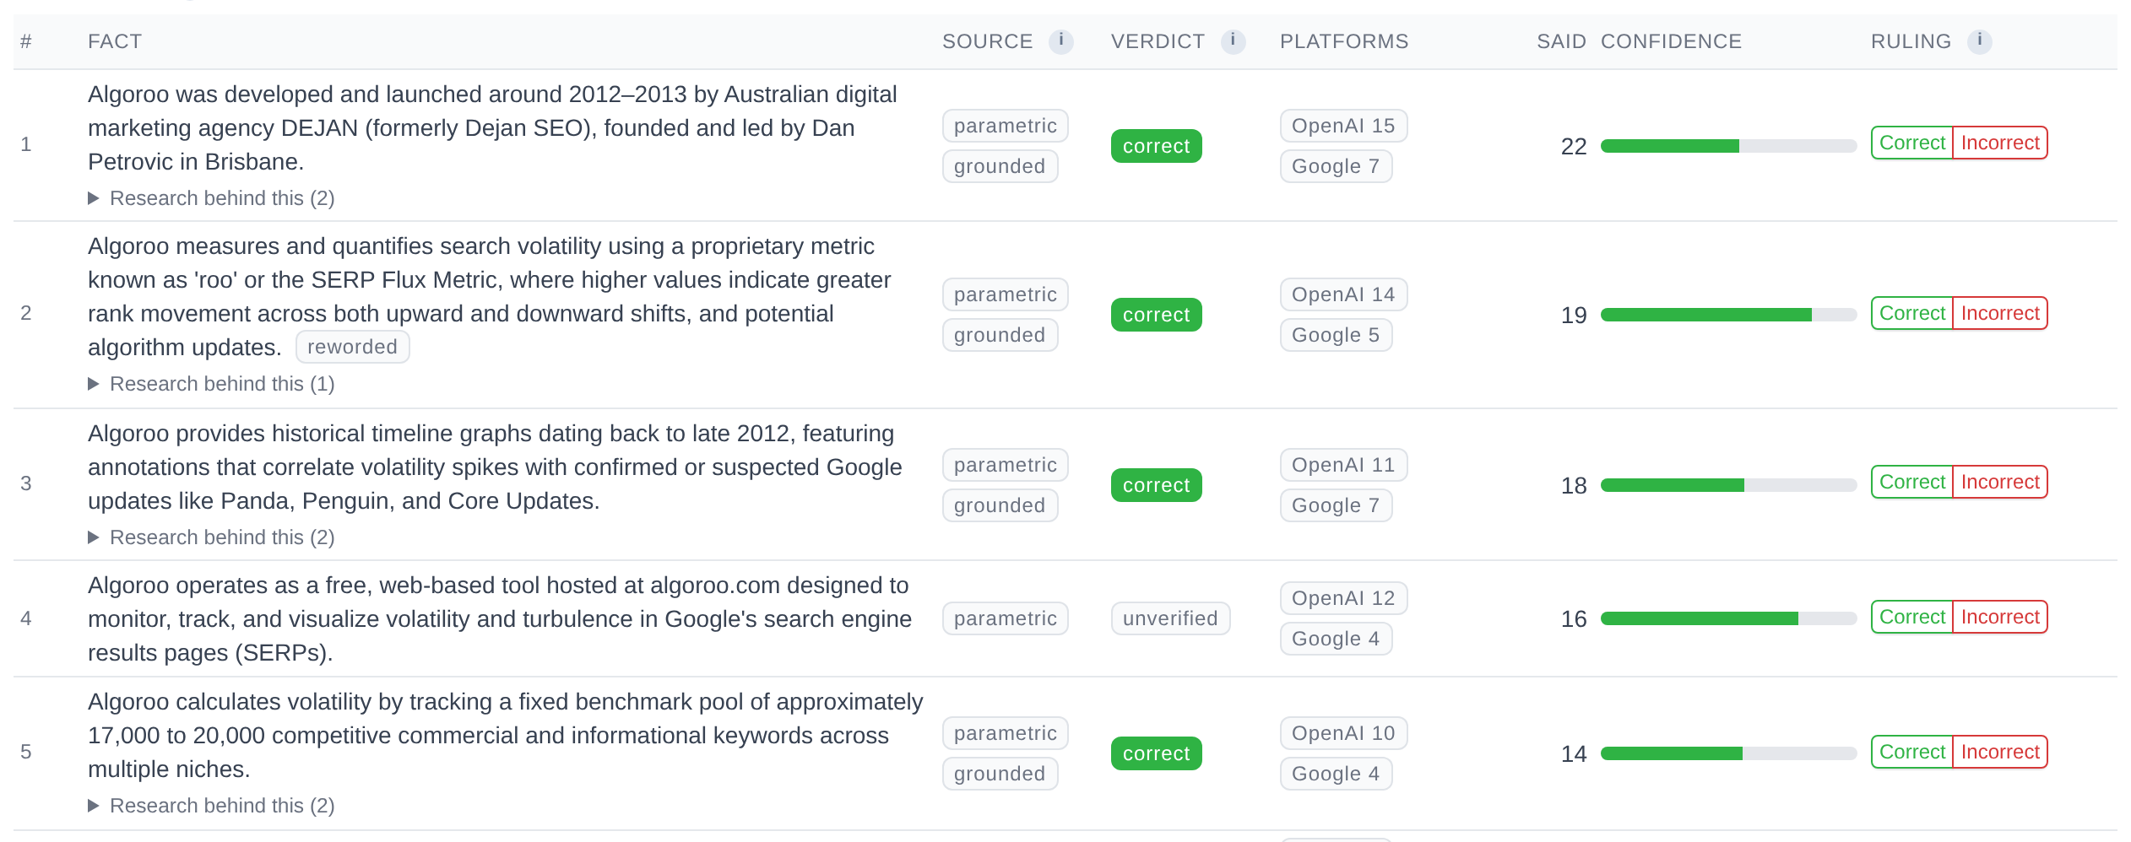Mark fact 4 ruling as Incorrect
2131x842 pixels.
[2000, 617]
